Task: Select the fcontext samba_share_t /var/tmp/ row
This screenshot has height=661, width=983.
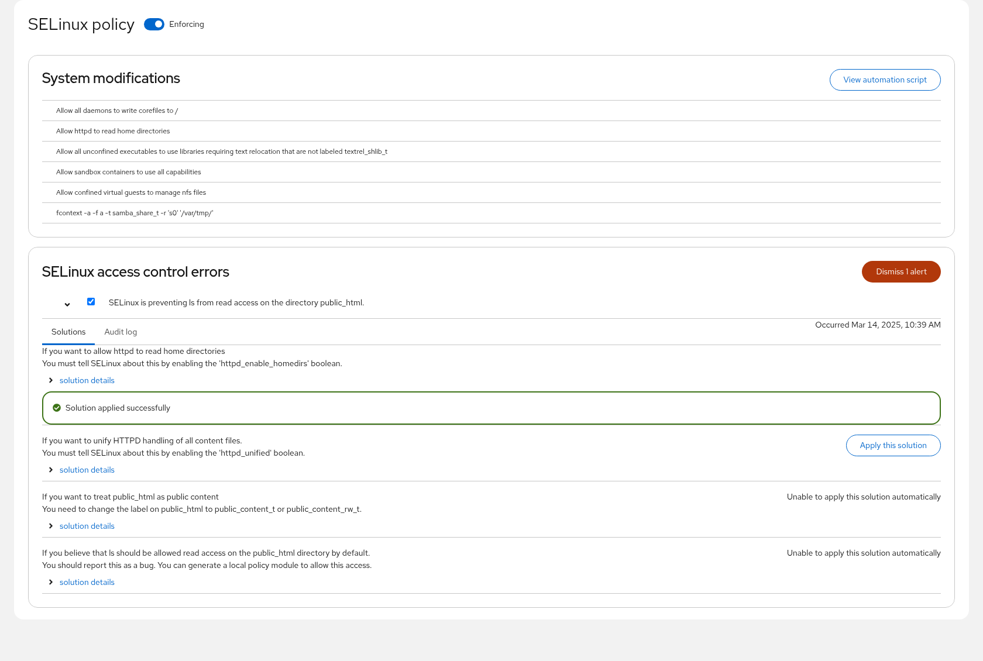Action: tap(491, 213)
